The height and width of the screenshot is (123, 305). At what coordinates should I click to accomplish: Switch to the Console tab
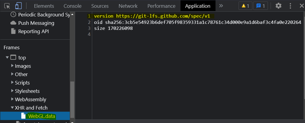72,6
